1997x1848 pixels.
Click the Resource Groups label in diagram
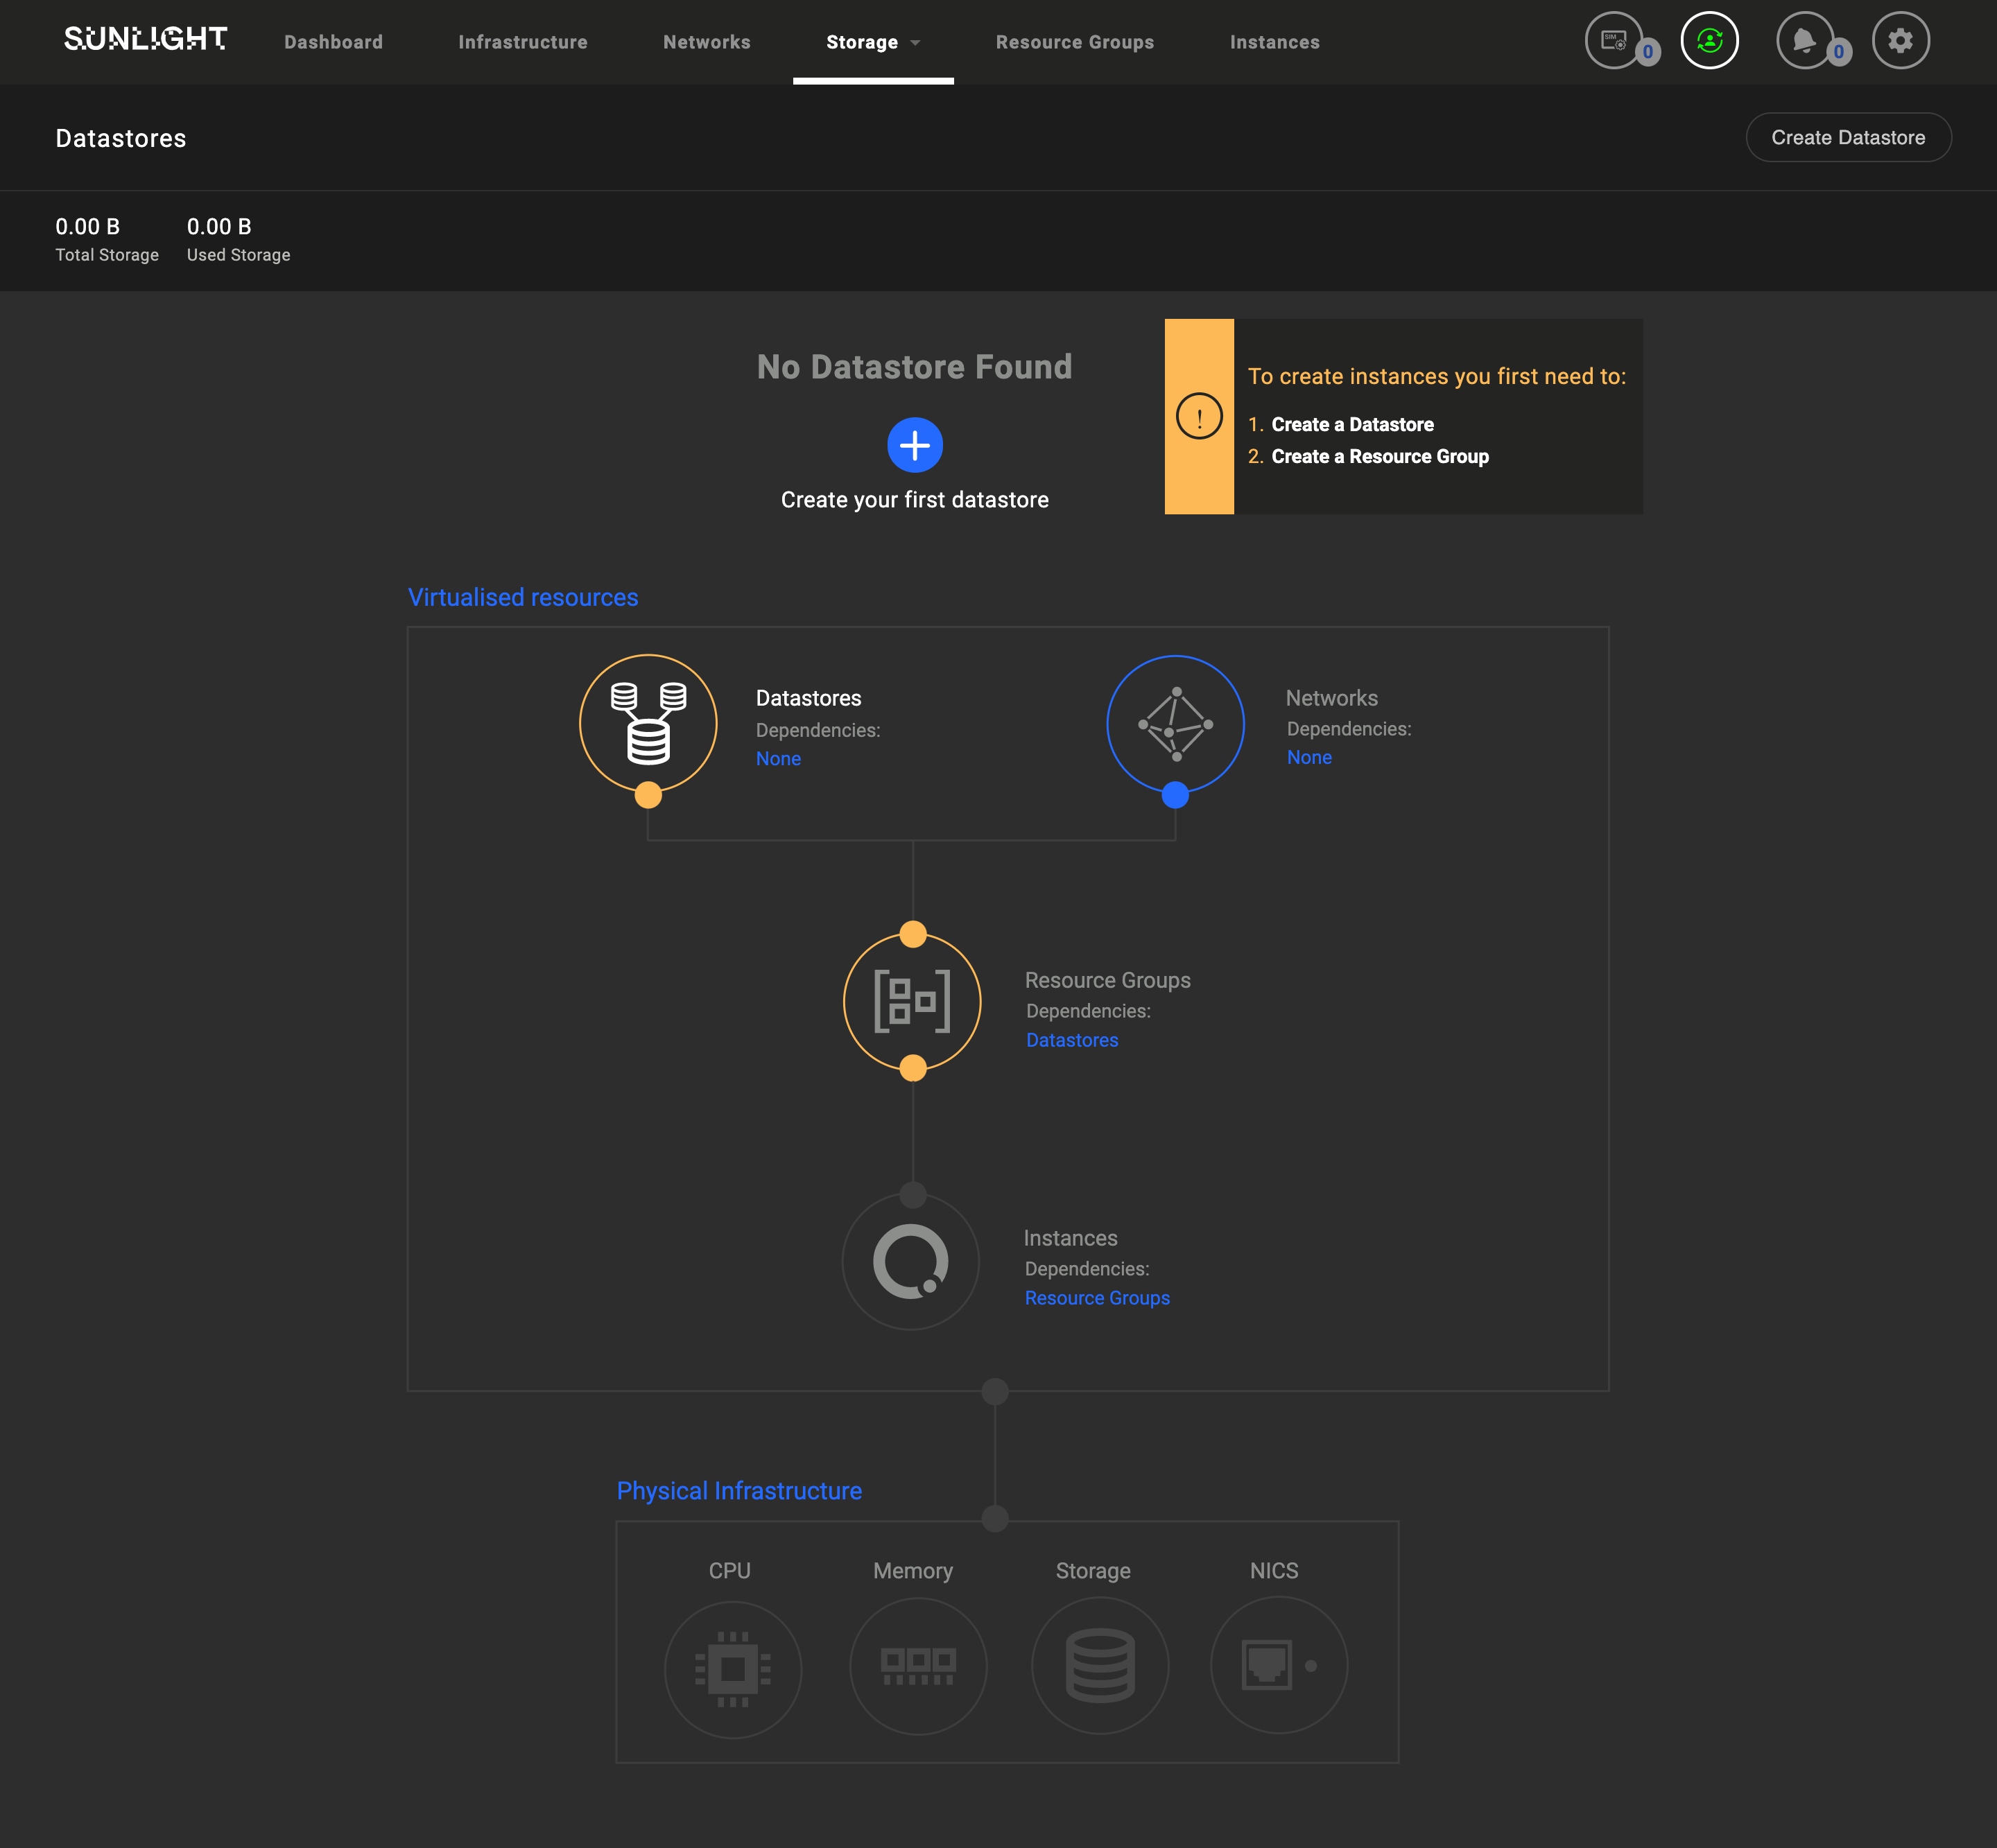(1107, 980)
